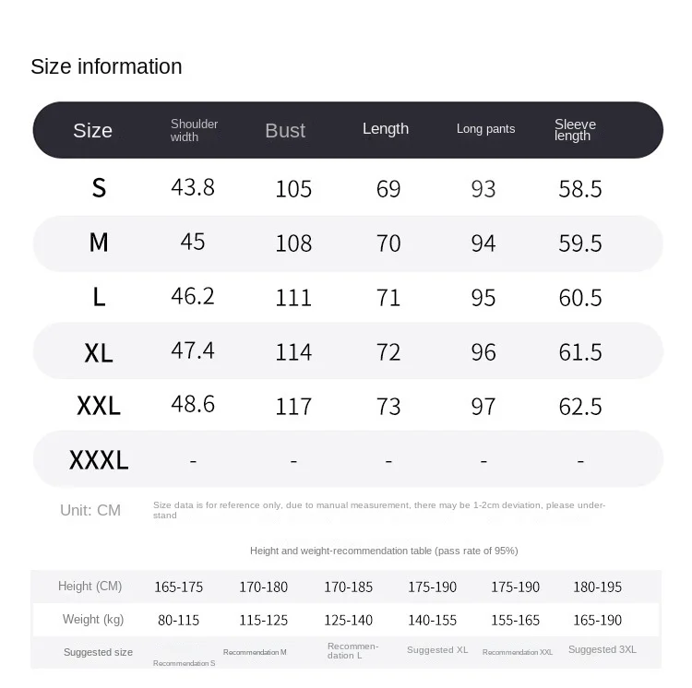Click the sleeve length value 62.5
Screen dimensions: 692x688
click(580, 406)
